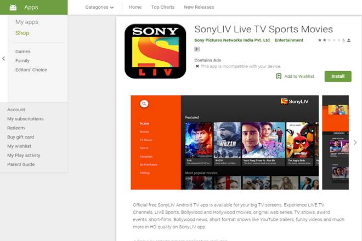Open the Entertainment category link
The height and width of the screenshot is (241, 362).
pos(289,40)
